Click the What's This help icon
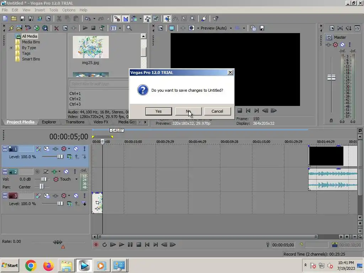This screenshot has height=273, width=364. pos(215,18)
